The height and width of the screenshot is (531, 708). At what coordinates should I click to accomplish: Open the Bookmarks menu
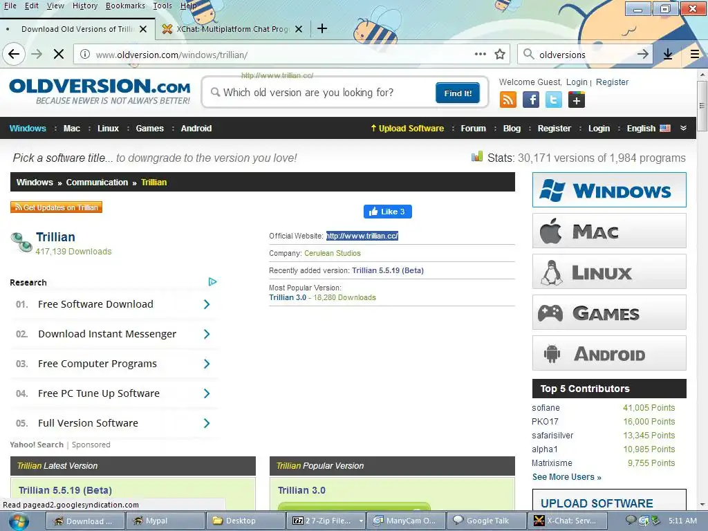coord(126,6)
